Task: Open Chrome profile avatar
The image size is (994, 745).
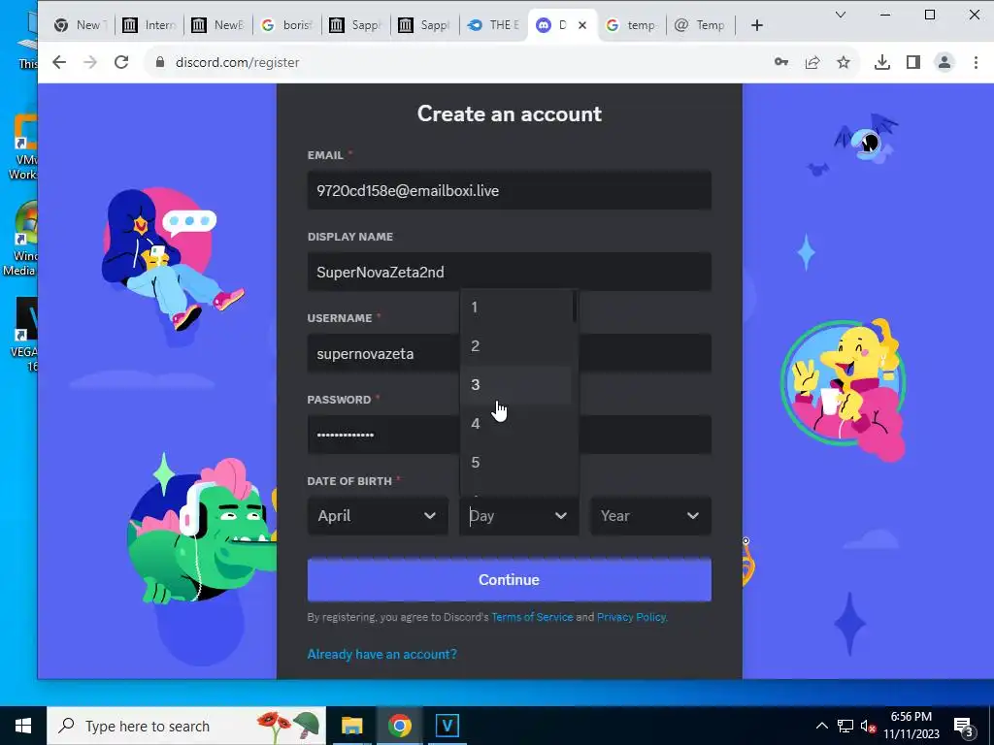Action: pos(944,62)
